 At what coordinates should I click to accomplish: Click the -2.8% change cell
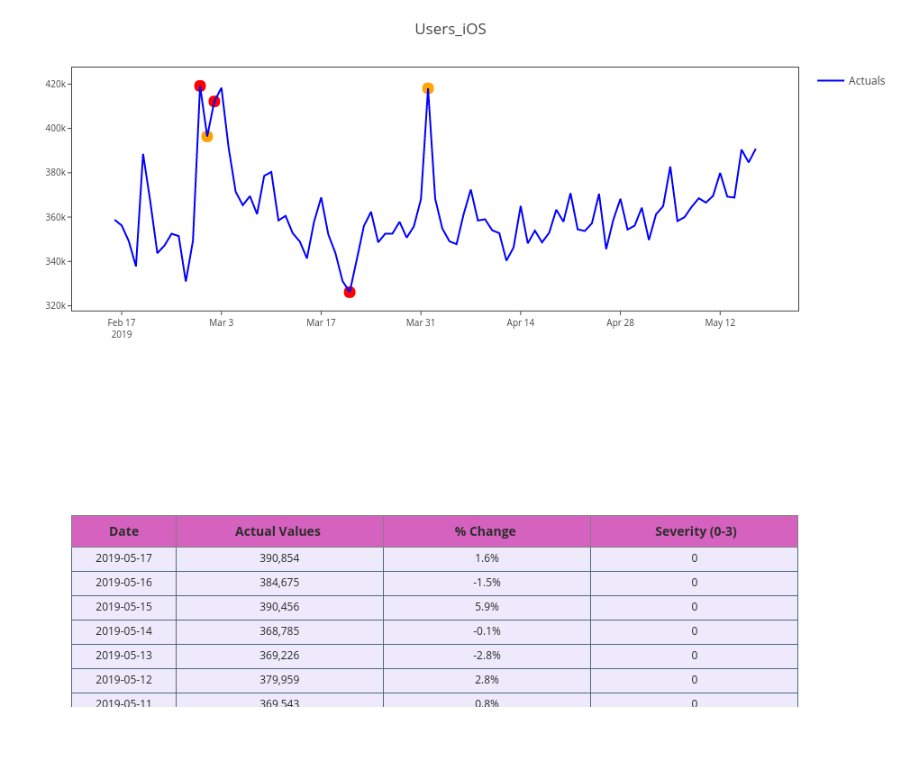click(487, 656)
